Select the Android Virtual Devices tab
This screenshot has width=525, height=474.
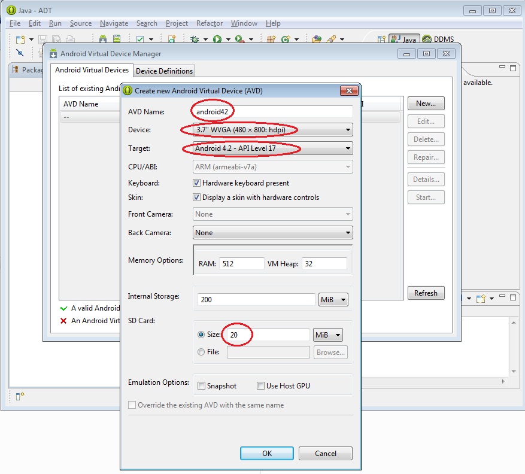coord(92,70)
